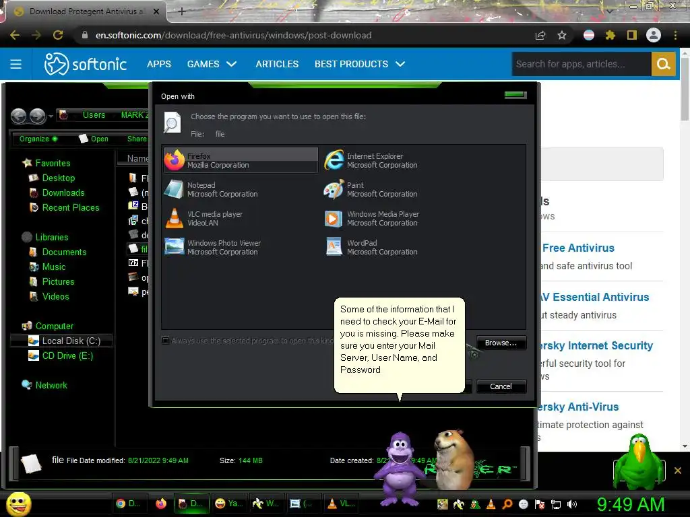The image size is (690, 517).
Task: Open the Chrome profile avatar
Action: point(654,35)
